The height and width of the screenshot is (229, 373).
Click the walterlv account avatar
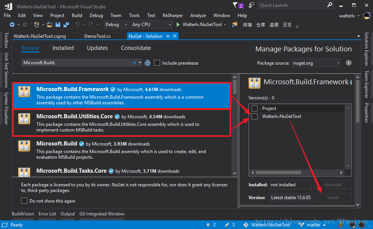pos(367,15)
